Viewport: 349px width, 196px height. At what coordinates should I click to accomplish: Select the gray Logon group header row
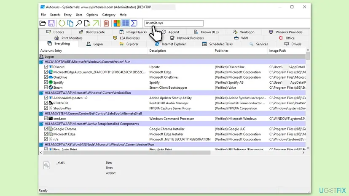[172, 57]
